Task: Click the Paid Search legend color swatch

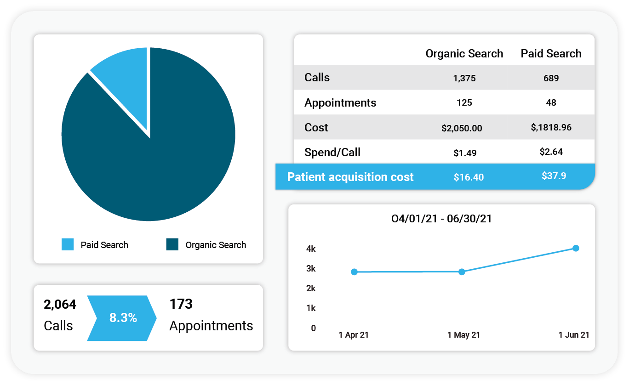Action: pyautogui.click(x=68, y=244)
